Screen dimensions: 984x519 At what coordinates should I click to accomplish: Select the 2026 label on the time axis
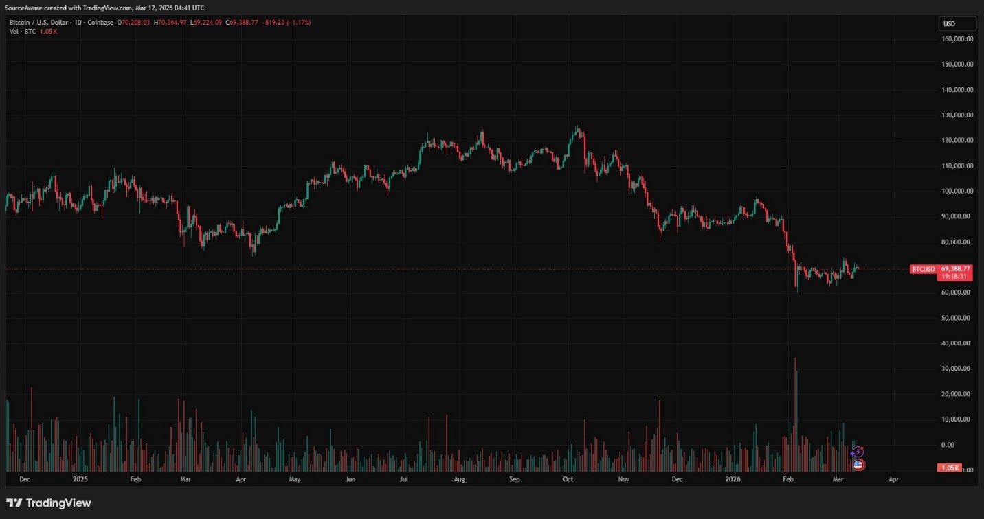733,479
